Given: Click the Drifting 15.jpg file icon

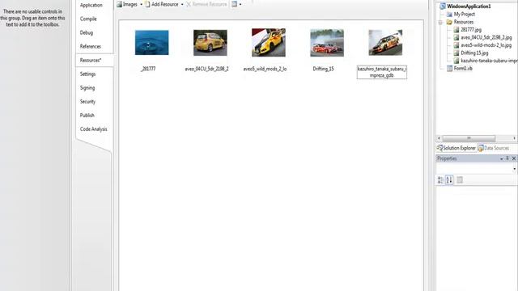Looking at the screenshot, I should pos(456,53).
